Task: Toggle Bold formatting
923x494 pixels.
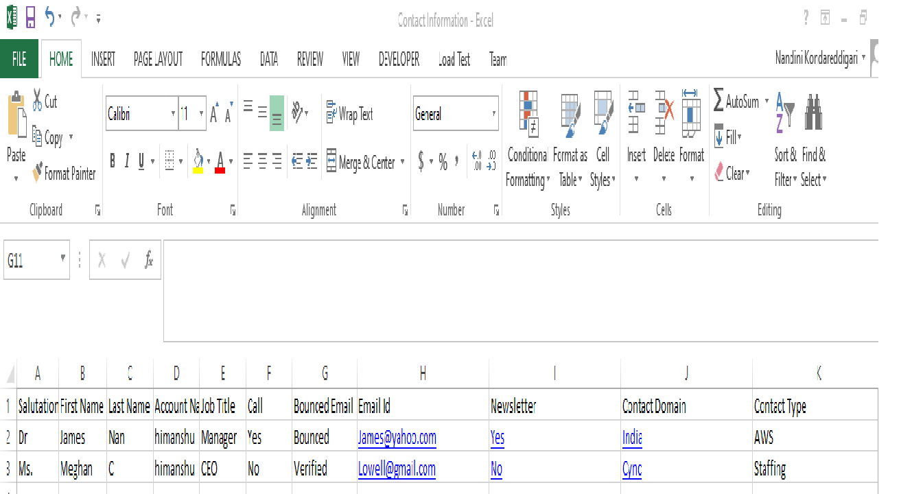Action: pyautogui.click(x=113, y=162)
